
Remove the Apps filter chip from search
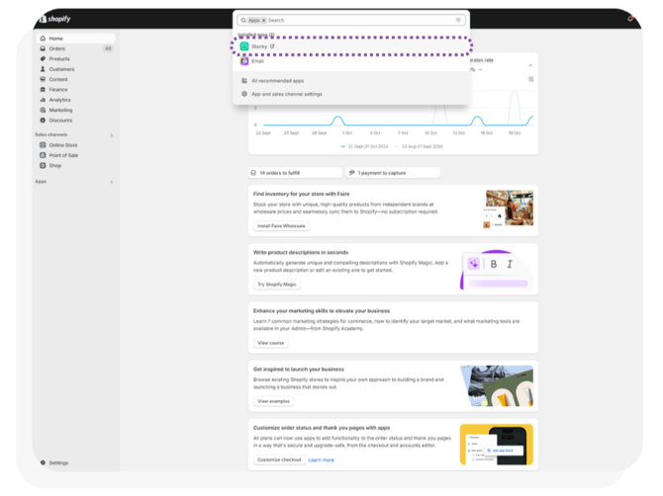click(x=263, y=20)
